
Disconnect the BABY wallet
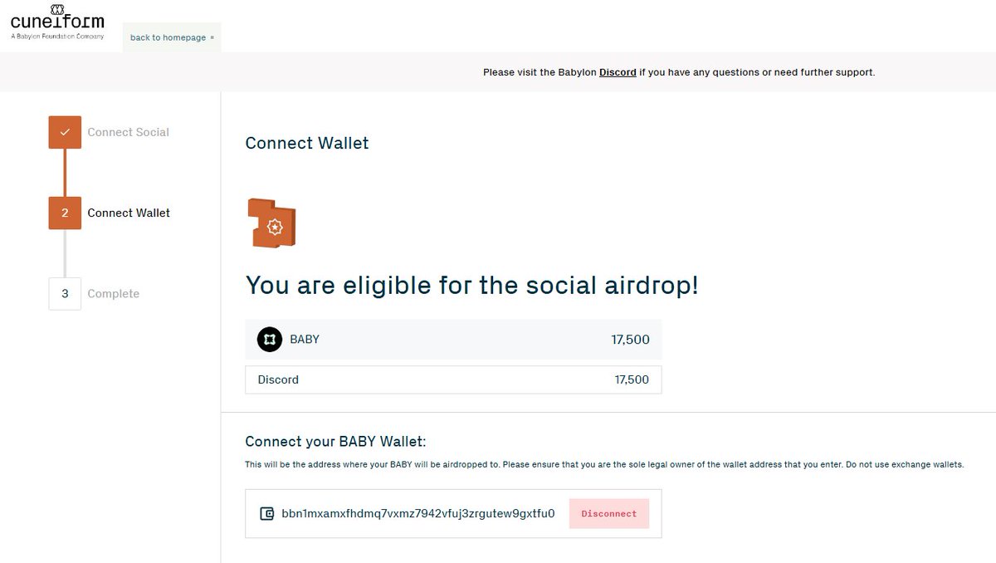609,514
